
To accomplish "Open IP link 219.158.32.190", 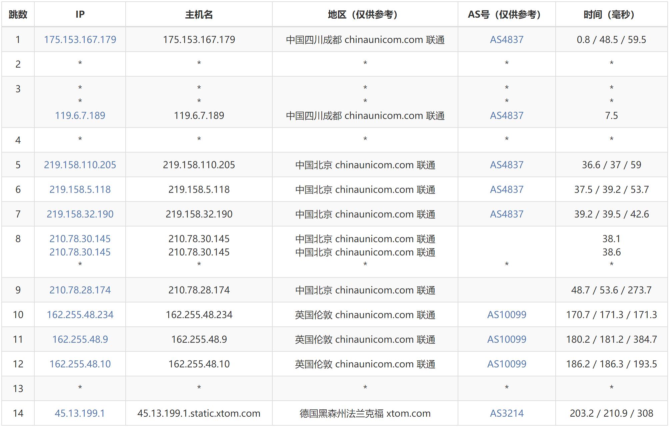I will [x=80, y=214].
